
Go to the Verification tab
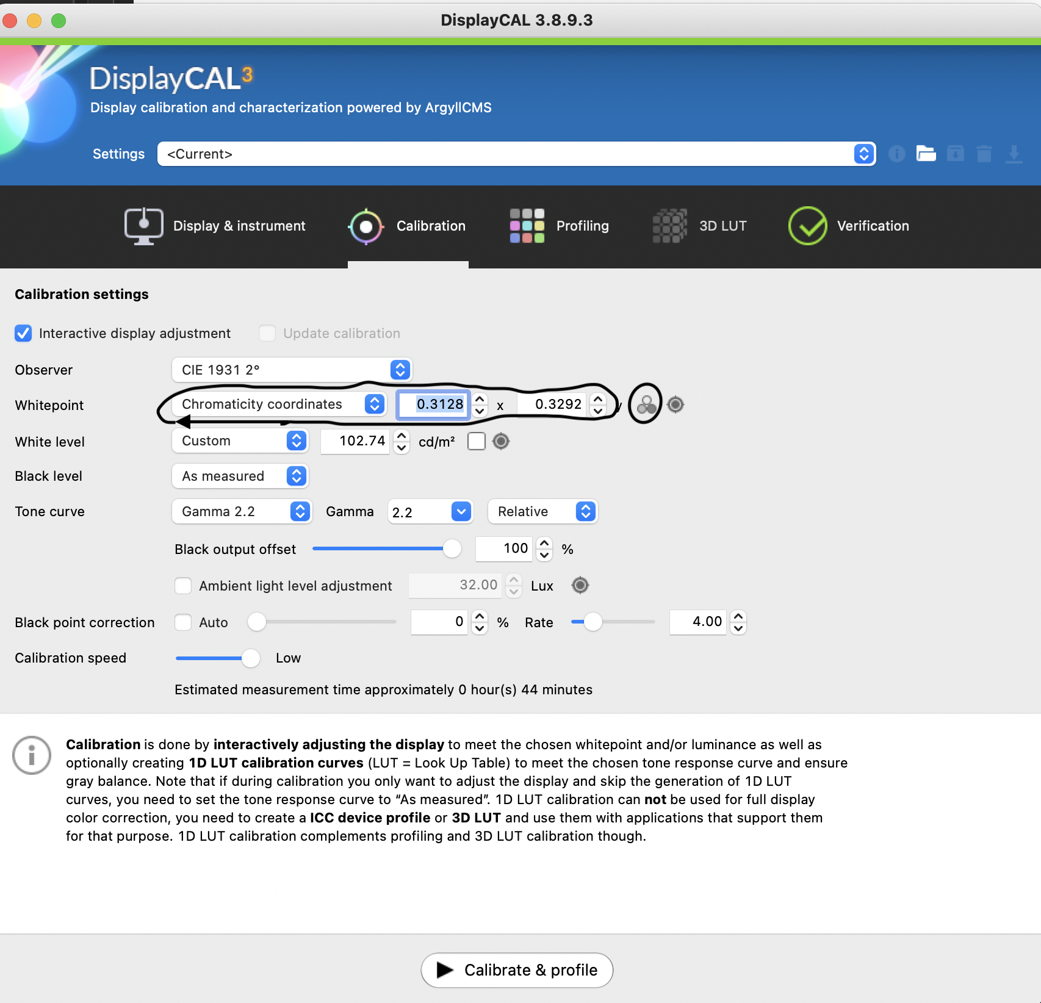849,226
